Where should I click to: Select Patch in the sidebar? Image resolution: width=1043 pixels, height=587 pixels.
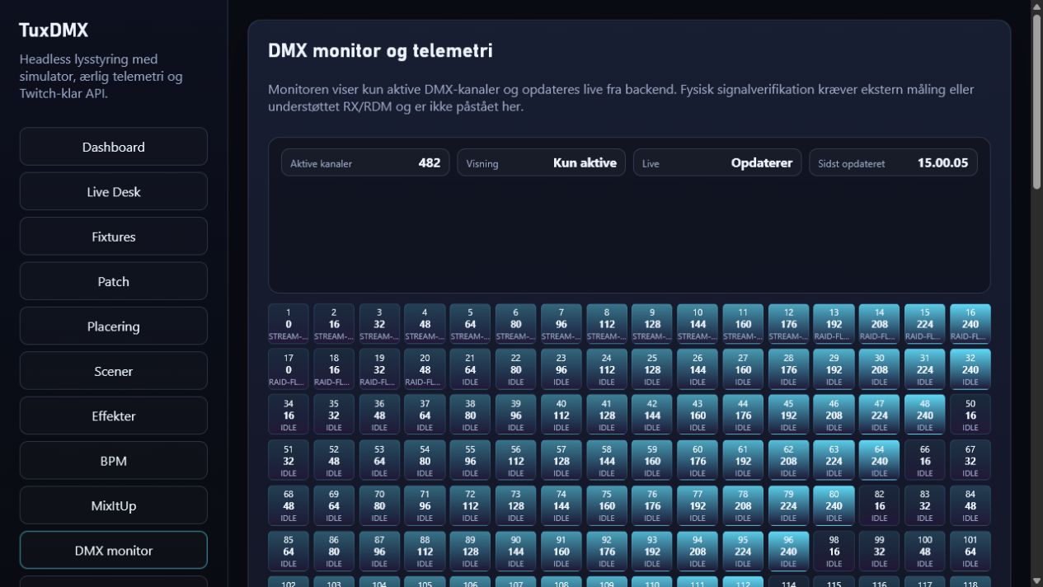pos(113,281)
